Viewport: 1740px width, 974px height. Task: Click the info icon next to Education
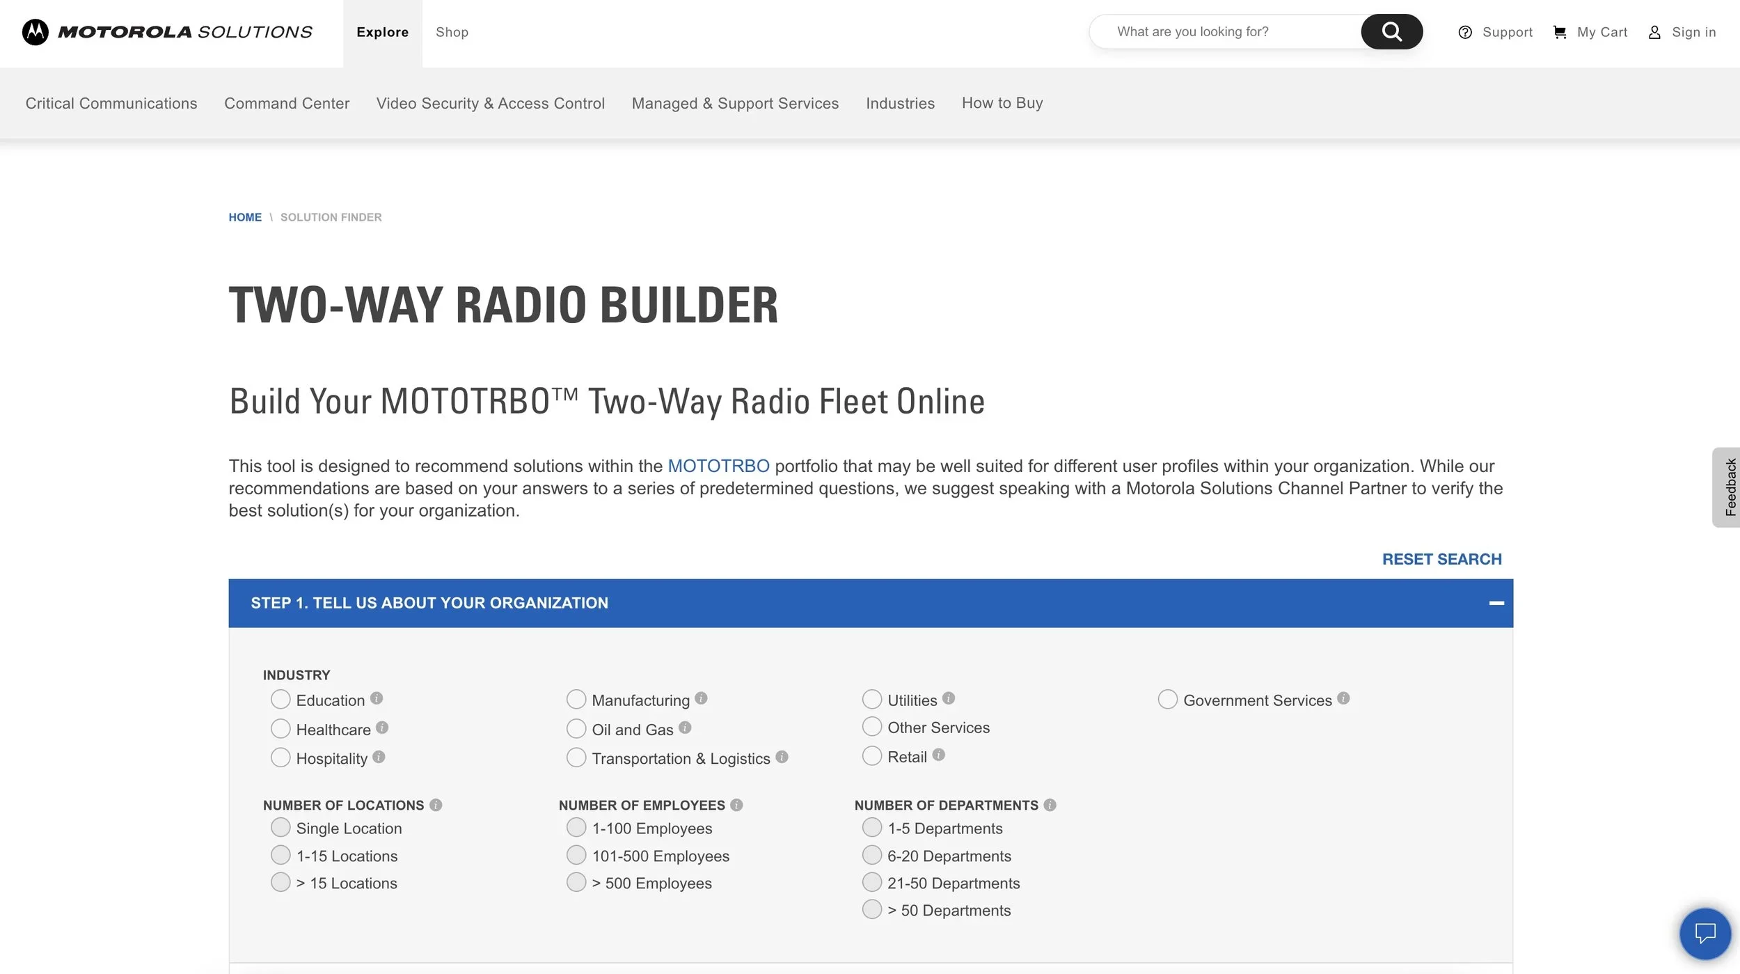(376, 699)
